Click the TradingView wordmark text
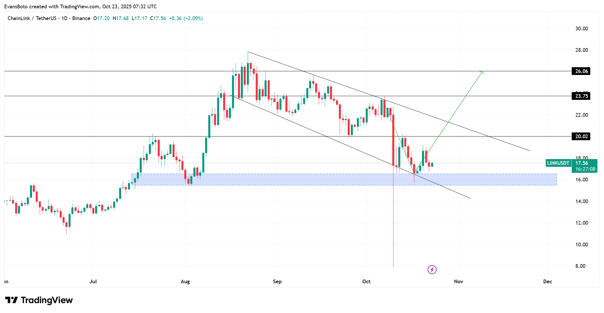604x313 pixels. click(x=47, y=300)
